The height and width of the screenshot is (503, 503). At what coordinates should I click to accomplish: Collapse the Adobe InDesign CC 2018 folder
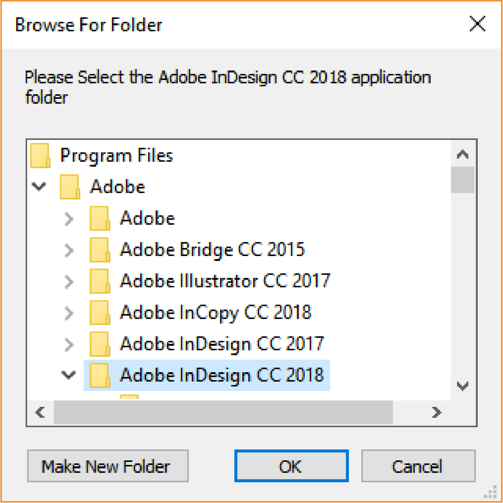point(69,375)
